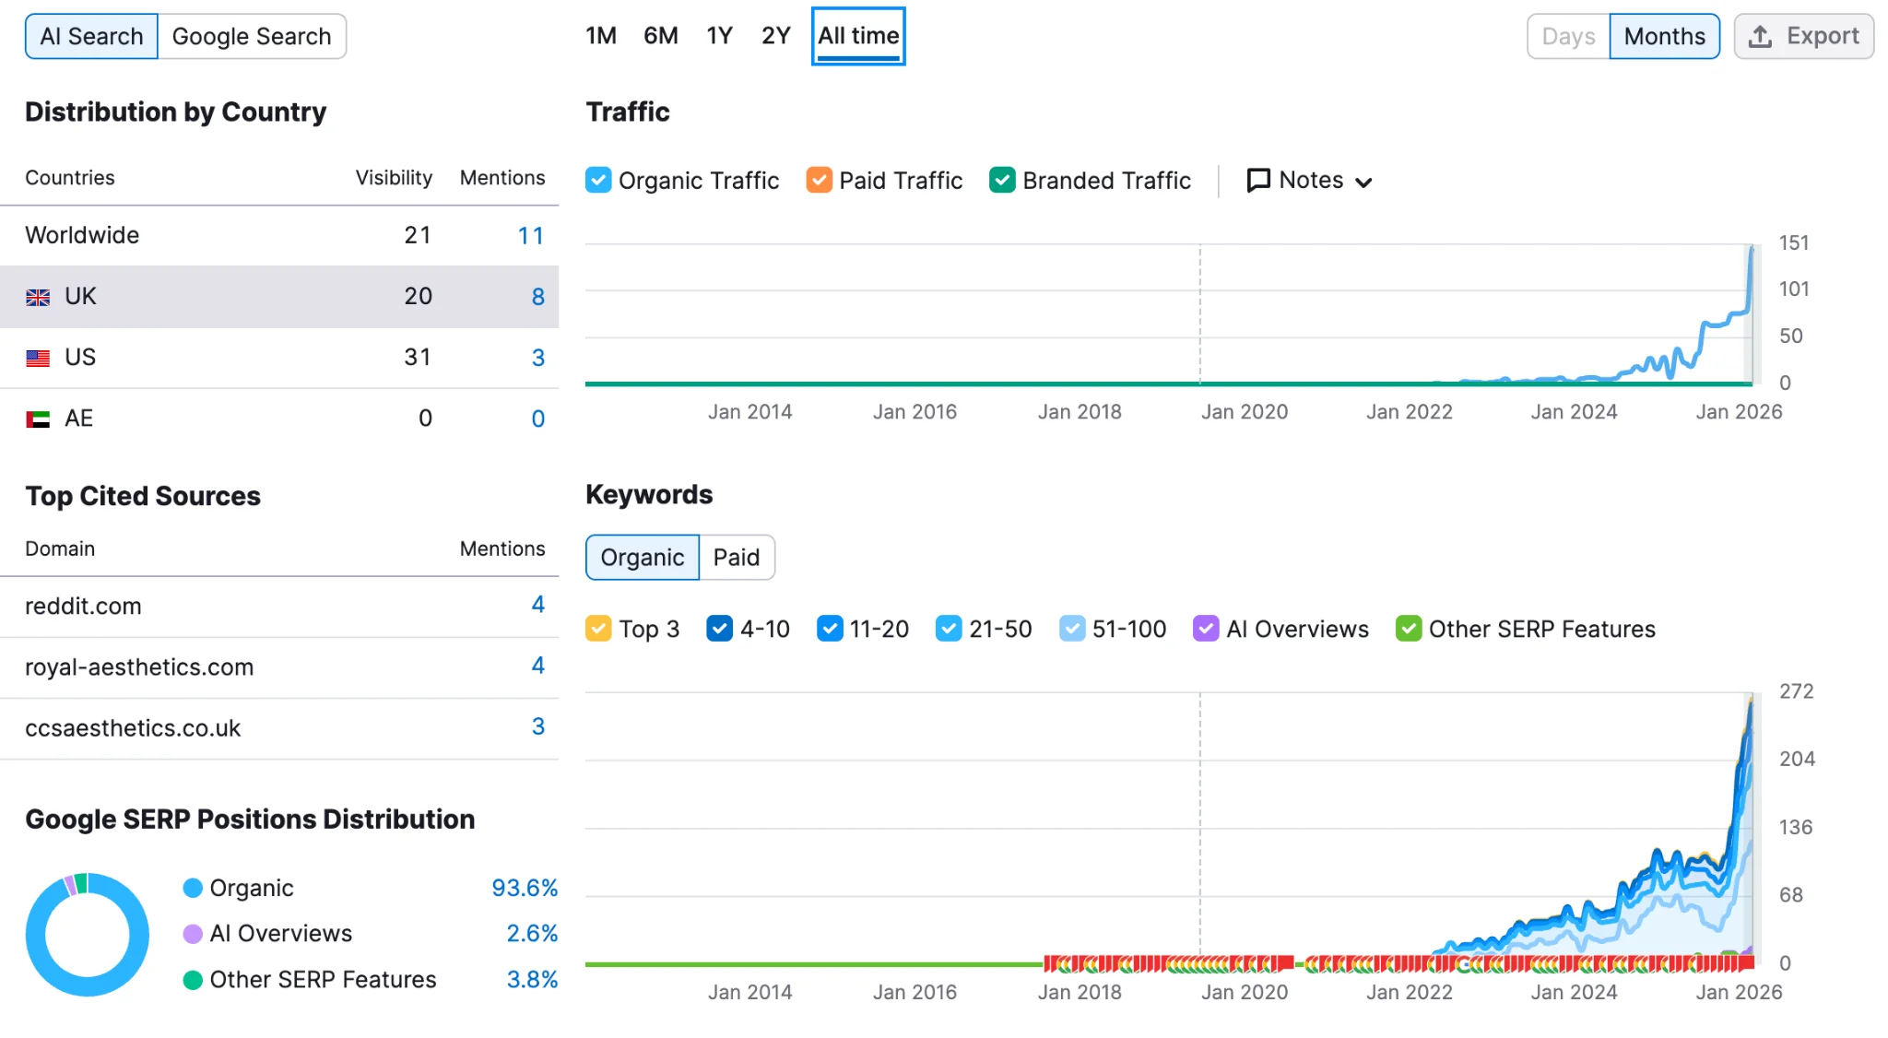The height and width of the screenshot is (1038, 1888).
Task: Open Worldwide mentions count 11
Action: pos(531,236)
